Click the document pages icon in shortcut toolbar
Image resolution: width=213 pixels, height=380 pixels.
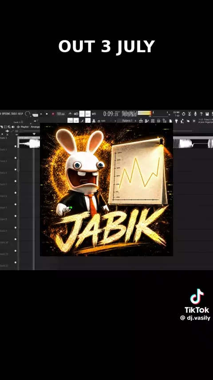tap(170, 121)
